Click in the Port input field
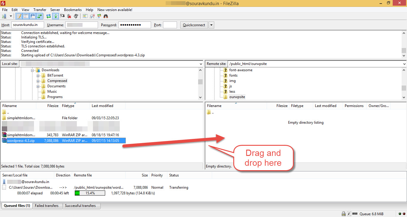 pos(170,25)
